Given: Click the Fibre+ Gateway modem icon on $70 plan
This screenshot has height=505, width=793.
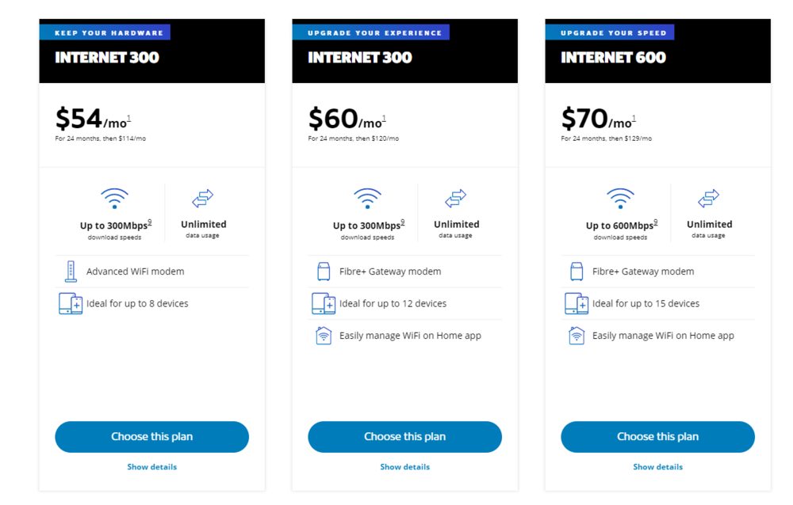Looking at the screenshot, I should (x=577, y=271).
